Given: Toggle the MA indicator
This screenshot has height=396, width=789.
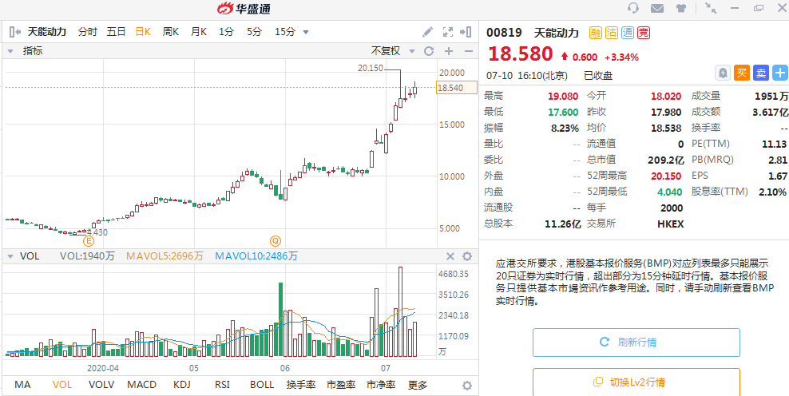Looking at the screenshot, I should click(22, 385).
